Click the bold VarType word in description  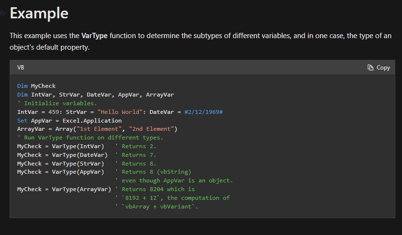pos(94,36)
